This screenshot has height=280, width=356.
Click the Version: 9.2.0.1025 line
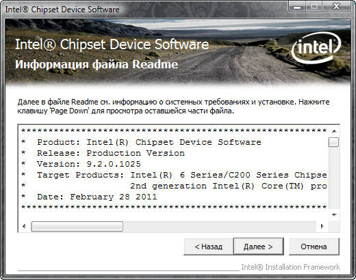pos(88,164)
